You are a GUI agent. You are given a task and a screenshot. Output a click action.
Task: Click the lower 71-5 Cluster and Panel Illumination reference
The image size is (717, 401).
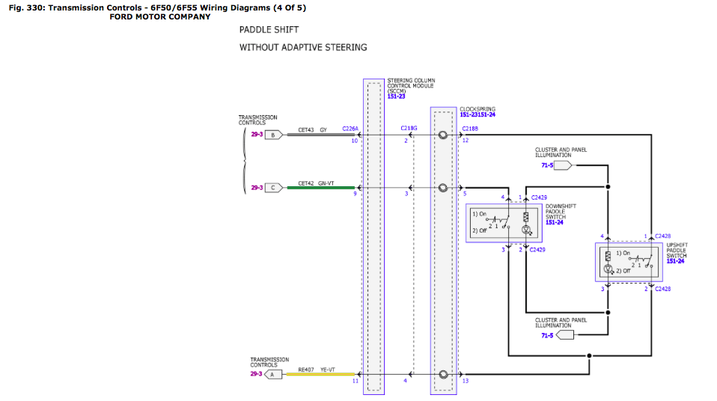[546, 335]
